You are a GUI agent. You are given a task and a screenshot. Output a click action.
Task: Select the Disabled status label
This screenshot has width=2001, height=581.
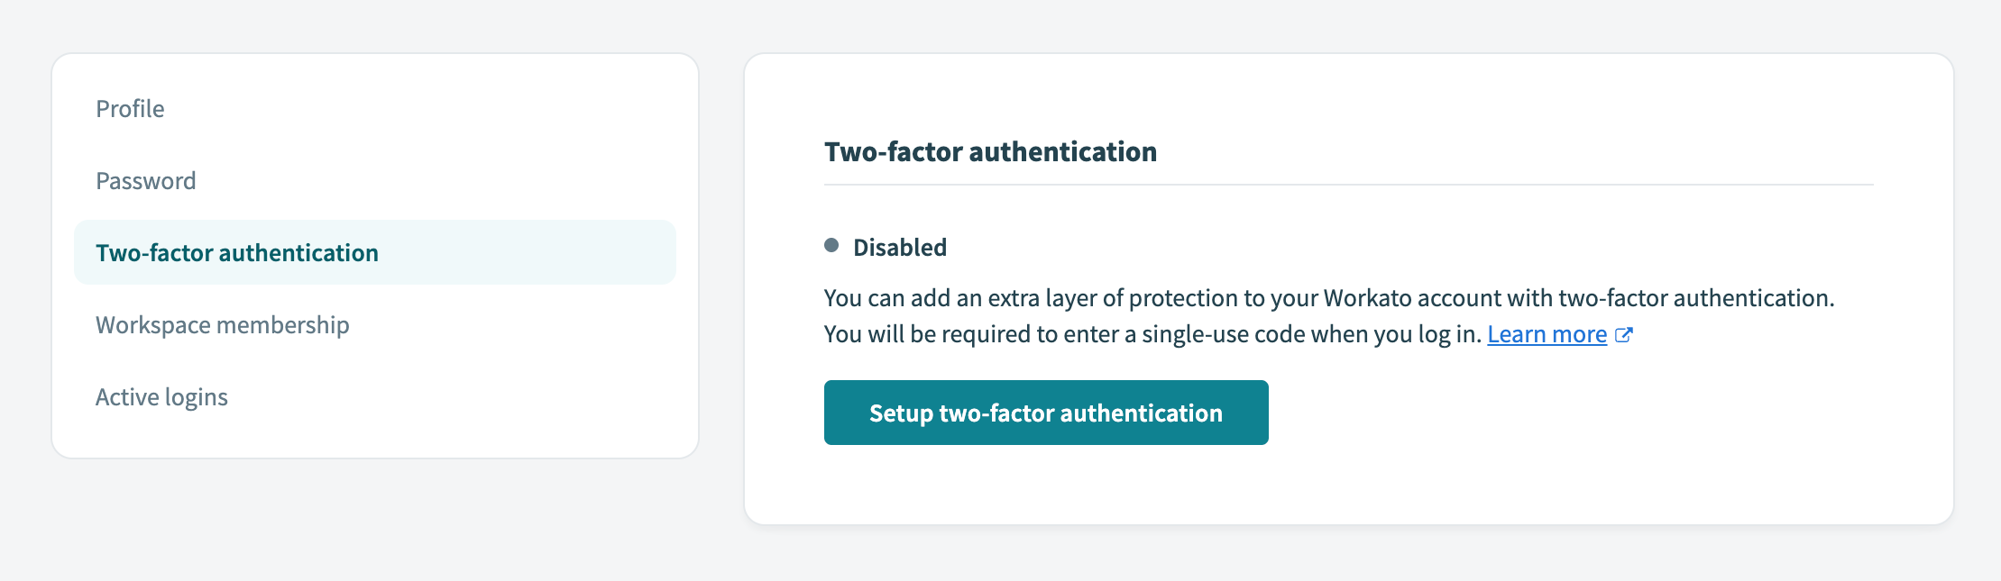coord(900,246)
